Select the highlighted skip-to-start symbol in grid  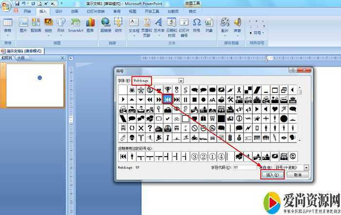[x=168, y=99]
